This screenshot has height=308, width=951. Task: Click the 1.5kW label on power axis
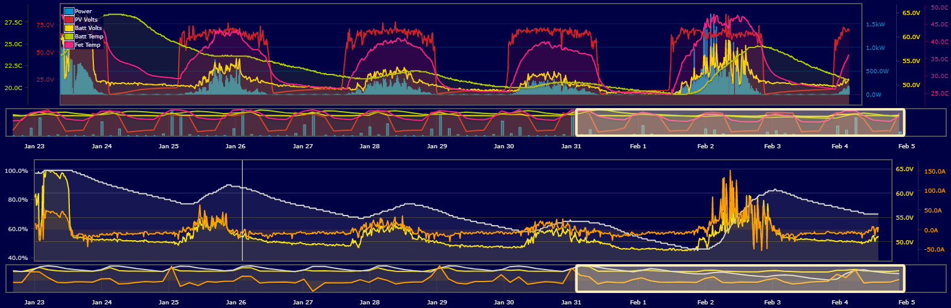pos(875,25)
